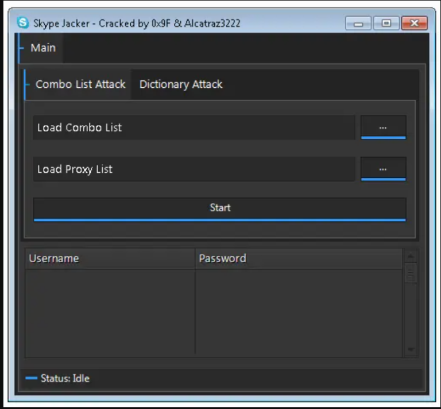Maximize the Skype Jacker window
The height and width of the screenshot is (409, 441).
pyautogui.click(x=386, y=23)
